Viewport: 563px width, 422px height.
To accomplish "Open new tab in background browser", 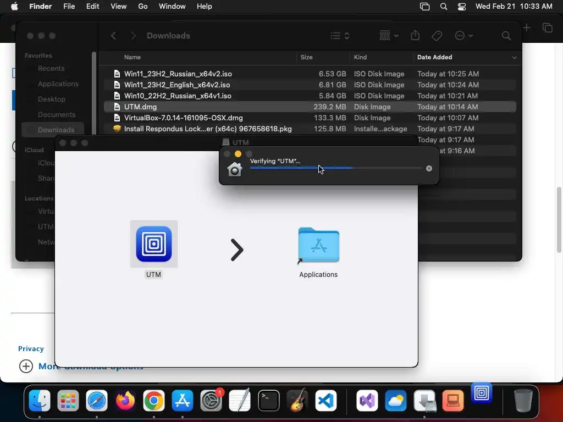I will [527, 27].
